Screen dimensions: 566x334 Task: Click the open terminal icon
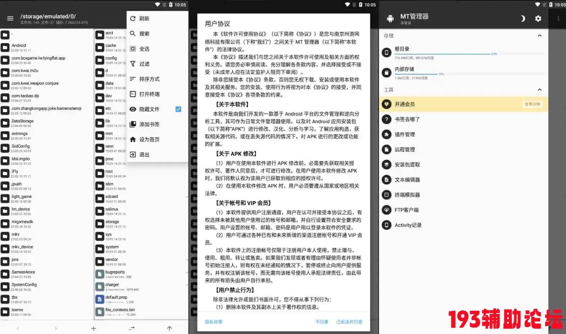(x=133, y=94)
